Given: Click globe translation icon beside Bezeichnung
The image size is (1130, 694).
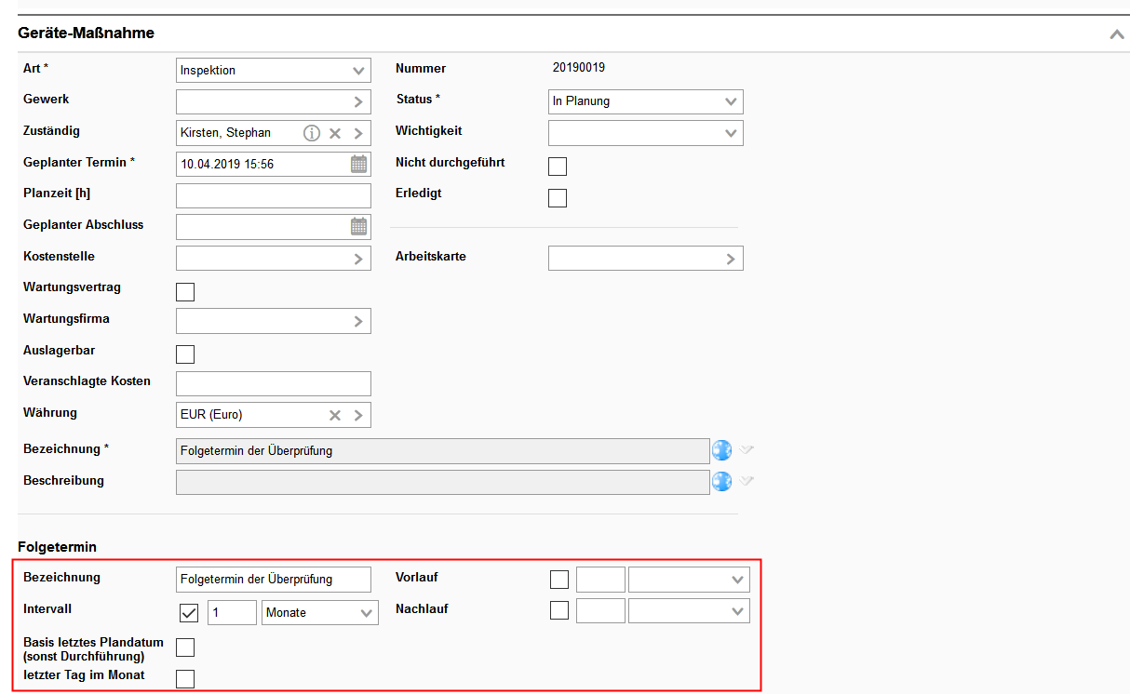Looking at the screenshot, I should pos(721,451).
